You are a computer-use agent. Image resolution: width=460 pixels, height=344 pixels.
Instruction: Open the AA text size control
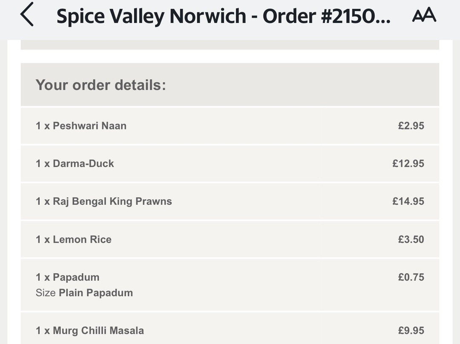tap(424, 14)
